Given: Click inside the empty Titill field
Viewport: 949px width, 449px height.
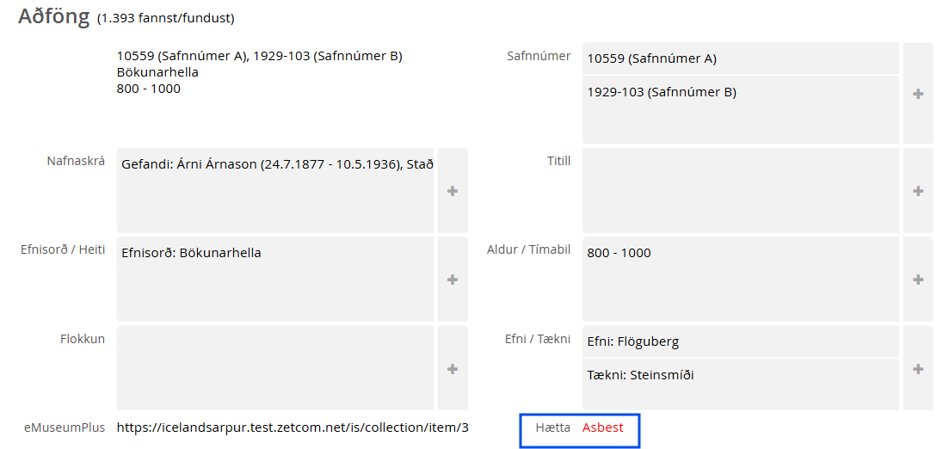Looking at the screenshot, I should (x=740, y=191).
